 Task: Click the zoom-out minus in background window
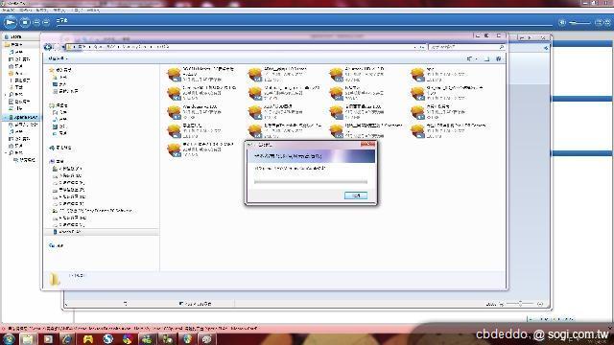(x=502, y=304)
